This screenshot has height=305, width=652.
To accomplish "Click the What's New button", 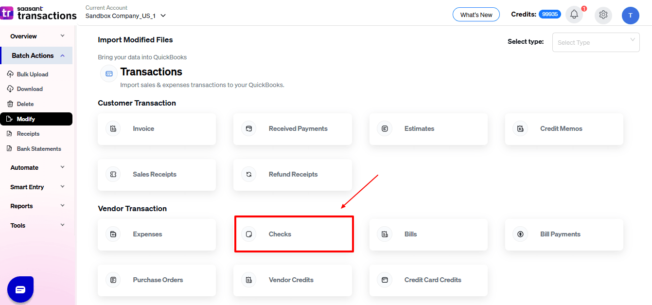I will pyautogui.click(x=476, y=15).
